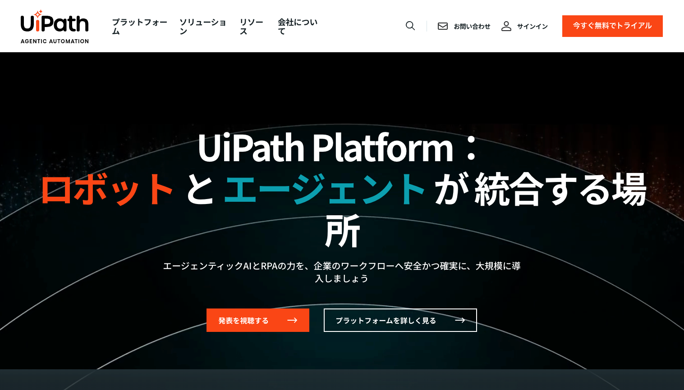This screenshot has width=684, height=390.
Task: Click the 発表を視聴する button label
Action: (243, 321)
